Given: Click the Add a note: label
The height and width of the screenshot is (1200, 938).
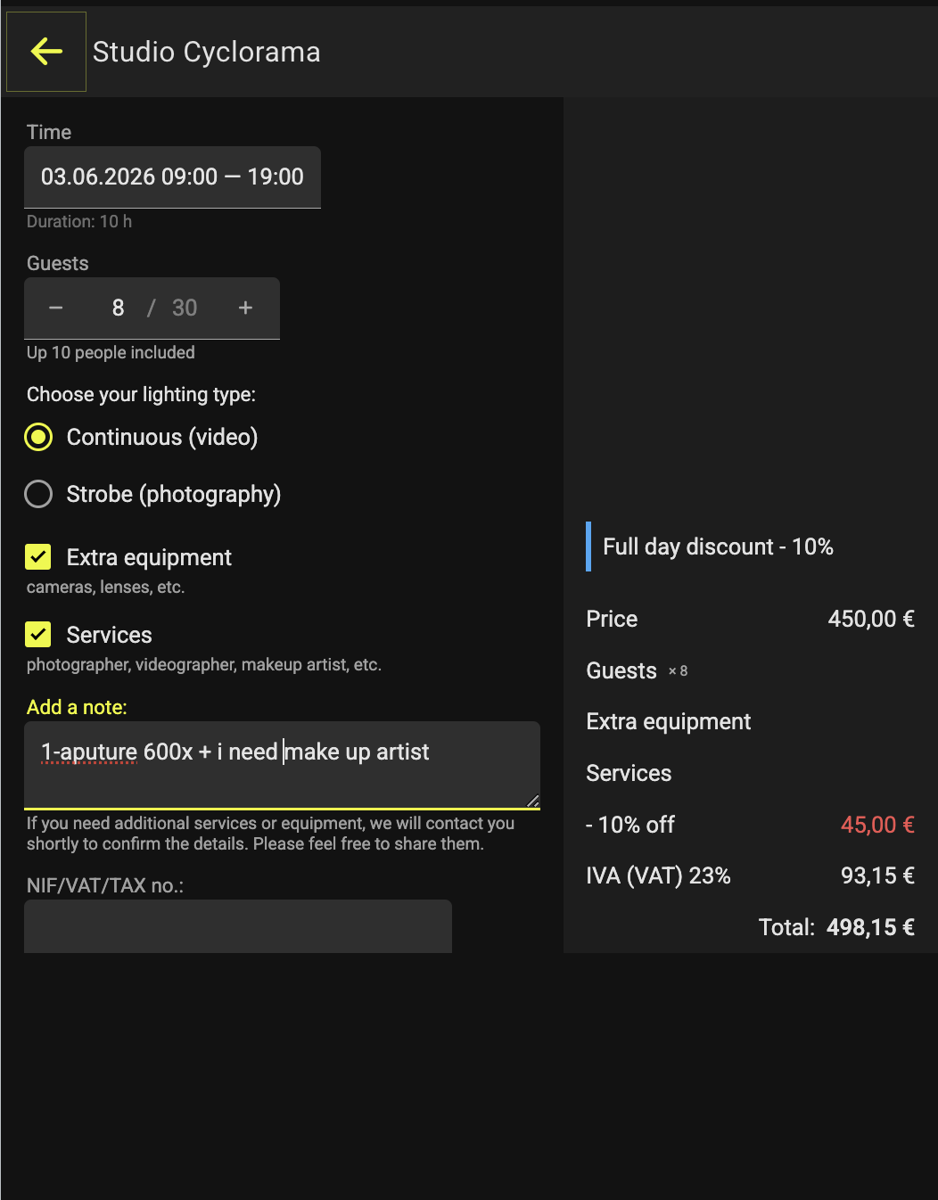Looking at the screenshot, I should pos(77,707).
